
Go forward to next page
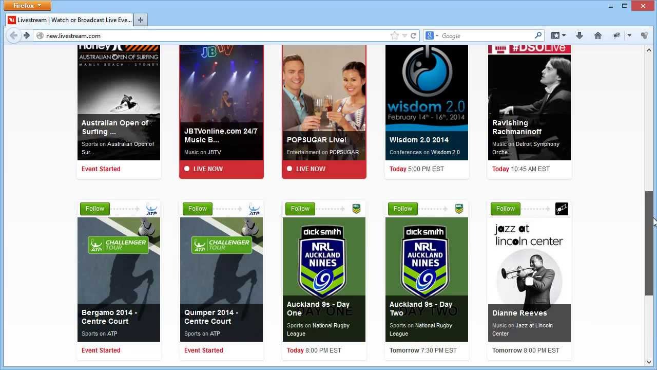pos(27,35)
